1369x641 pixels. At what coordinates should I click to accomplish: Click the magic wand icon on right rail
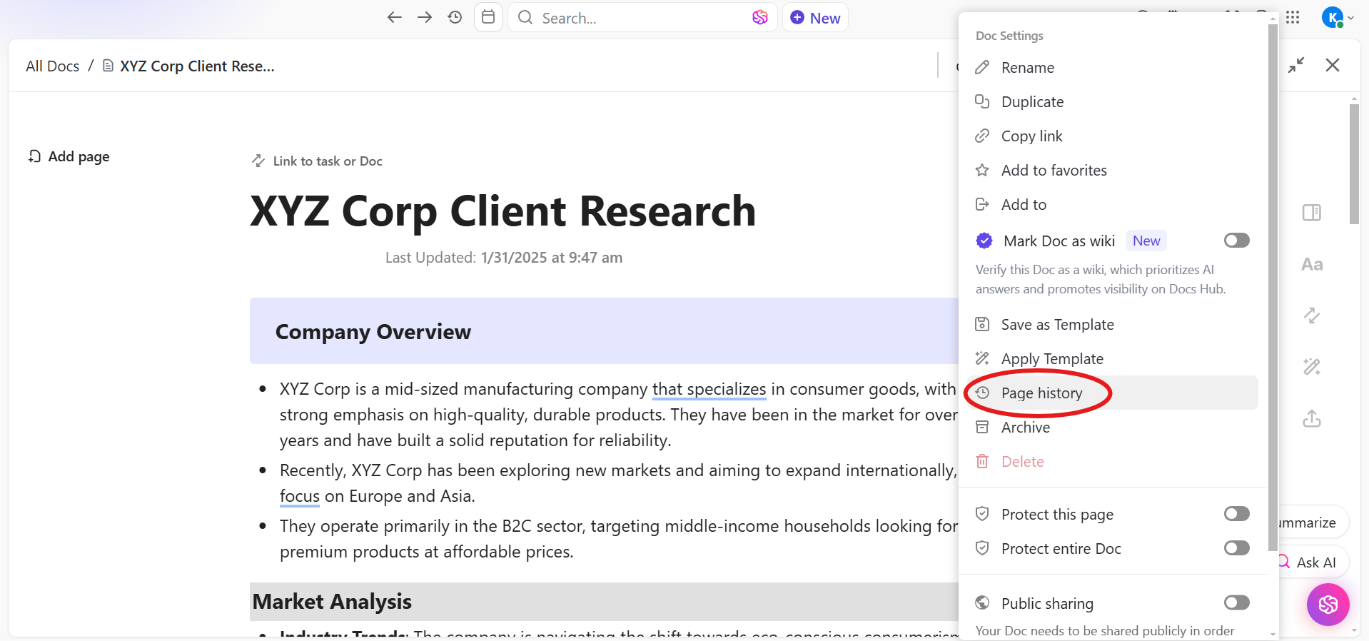1311,367
